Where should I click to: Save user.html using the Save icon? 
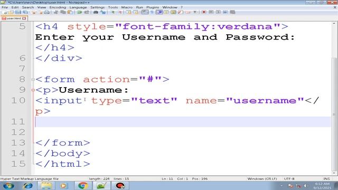18,12
